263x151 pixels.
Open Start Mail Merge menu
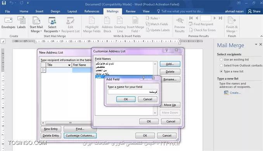[x=36, y=25]
